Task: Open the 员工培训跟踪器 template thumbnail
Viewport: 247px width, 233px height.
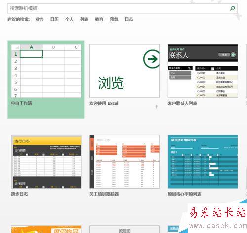Action: (x=124, y=162)
